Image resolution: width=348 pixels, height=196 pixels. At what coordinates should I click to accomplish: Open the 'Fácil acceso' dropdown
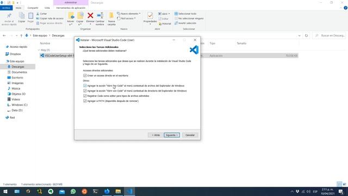pos(126,19)
